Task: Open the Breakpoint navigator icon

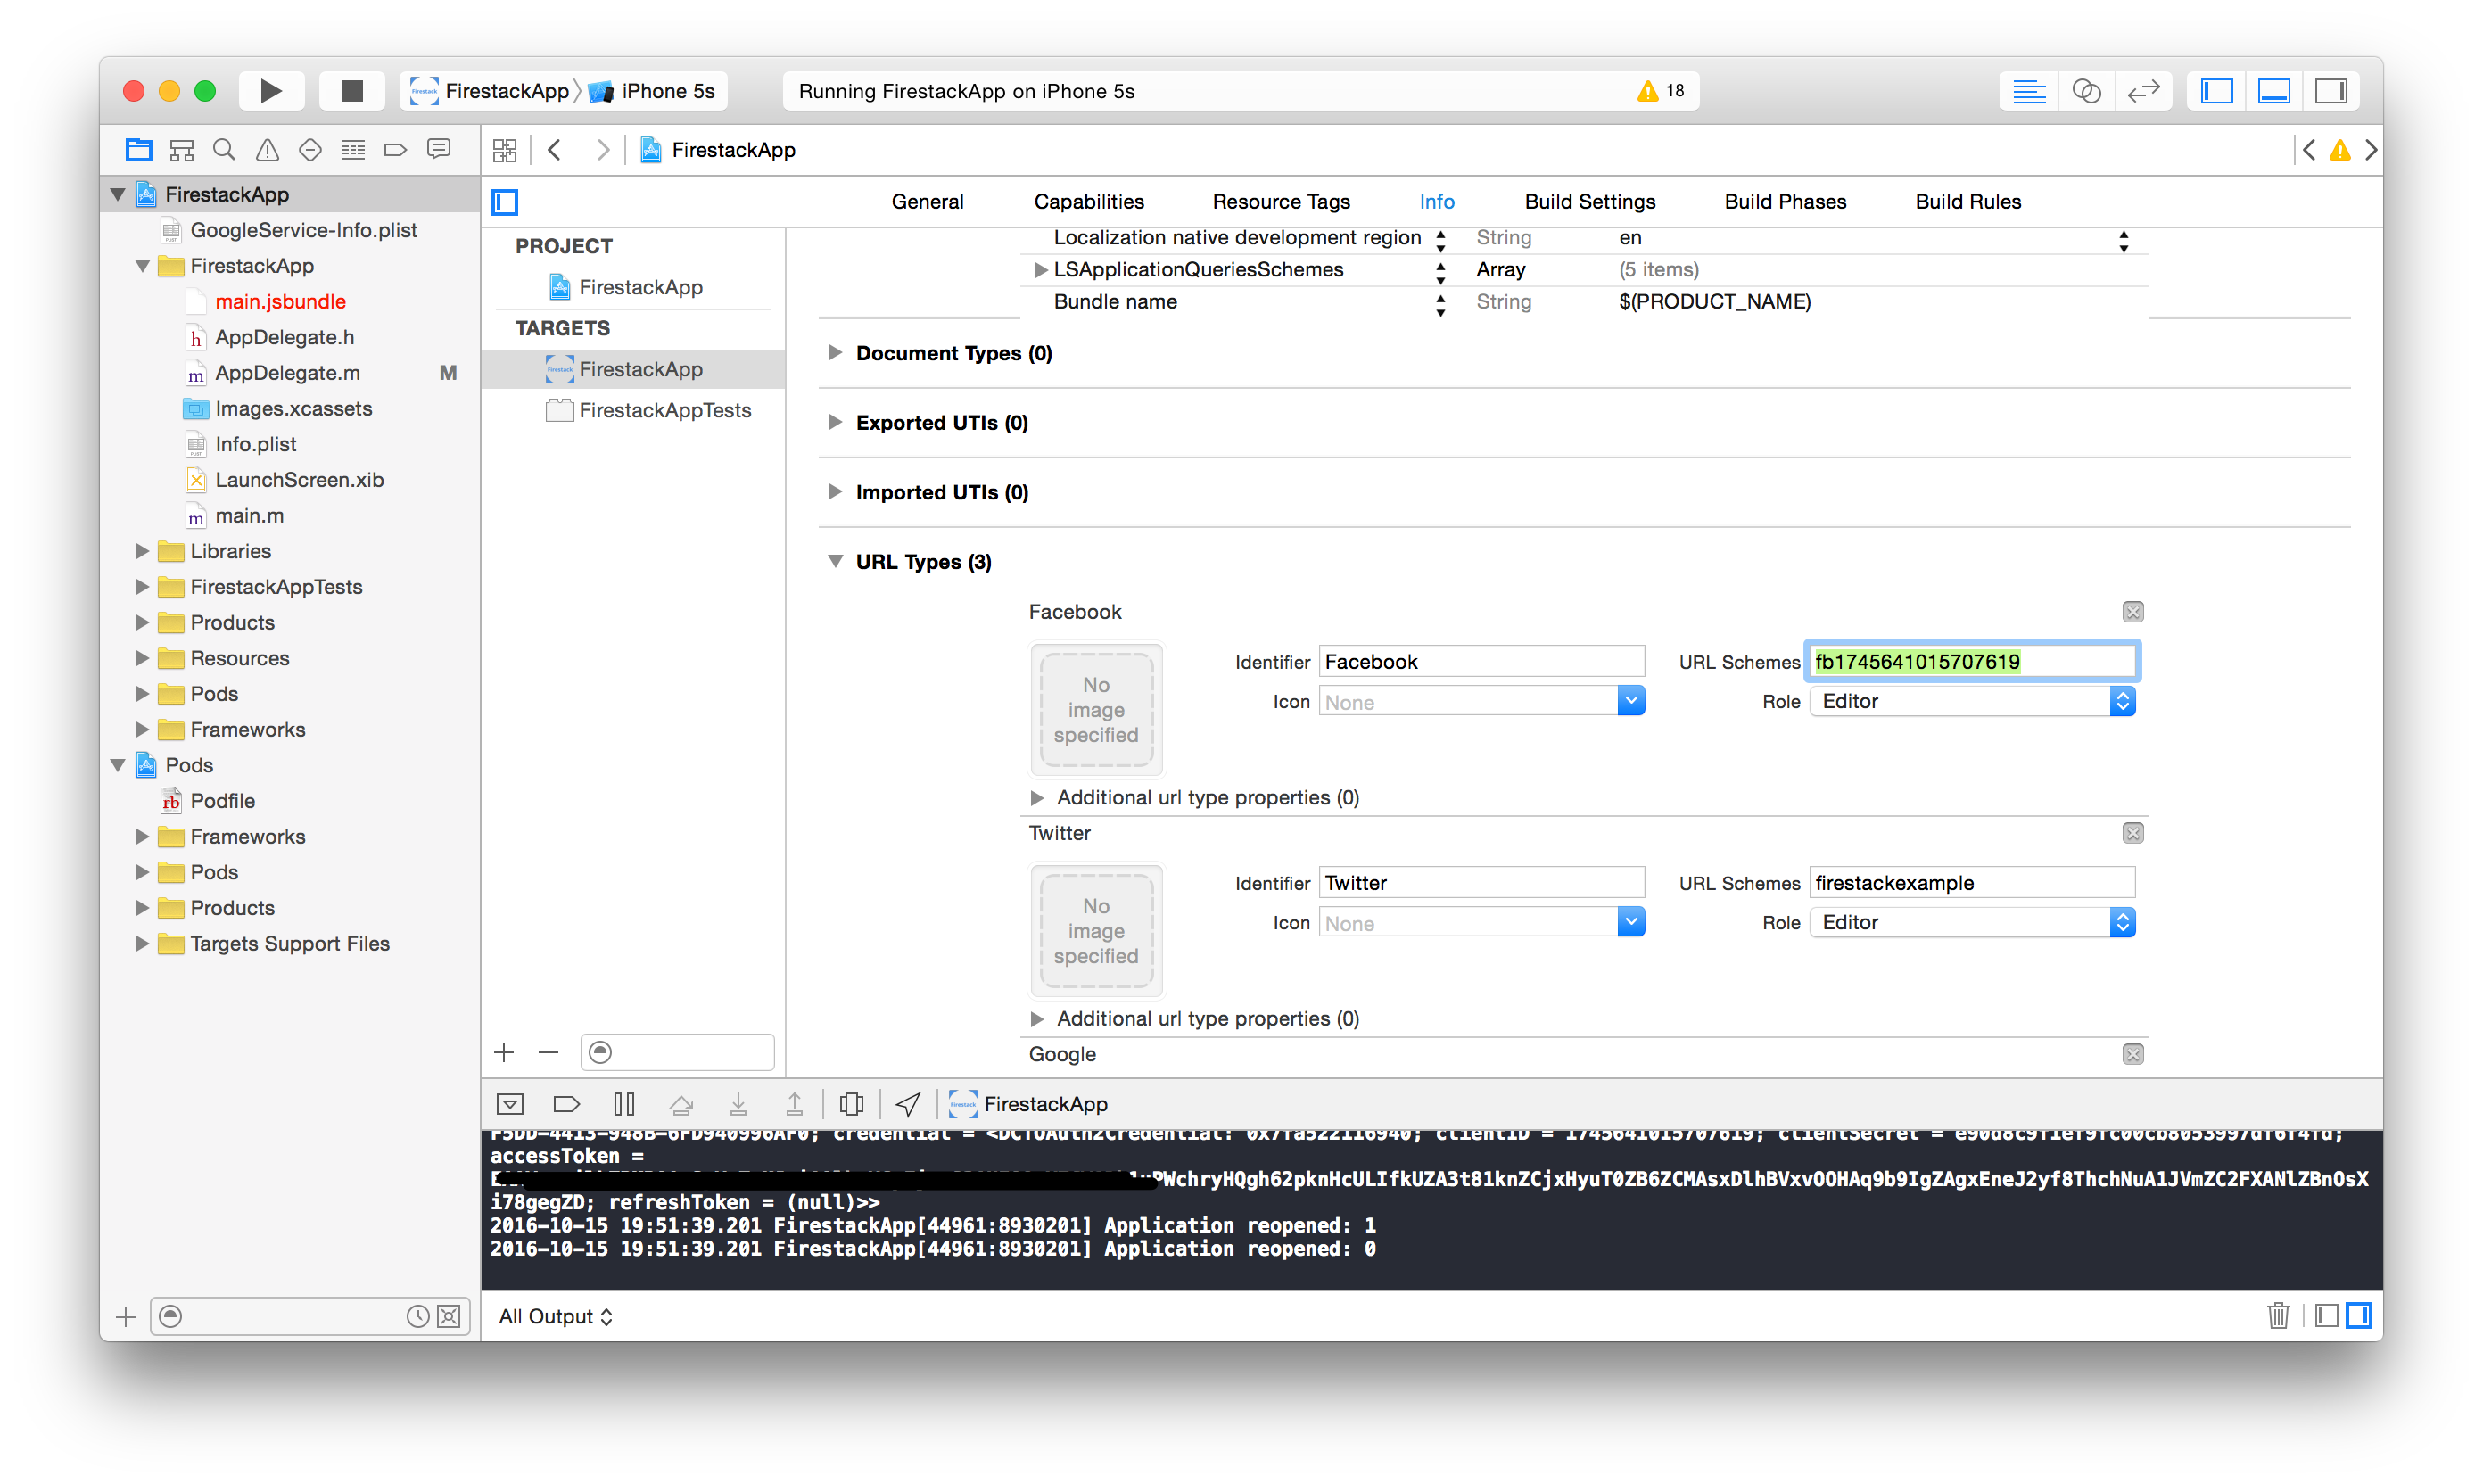Action: click(x=395, y=150)
